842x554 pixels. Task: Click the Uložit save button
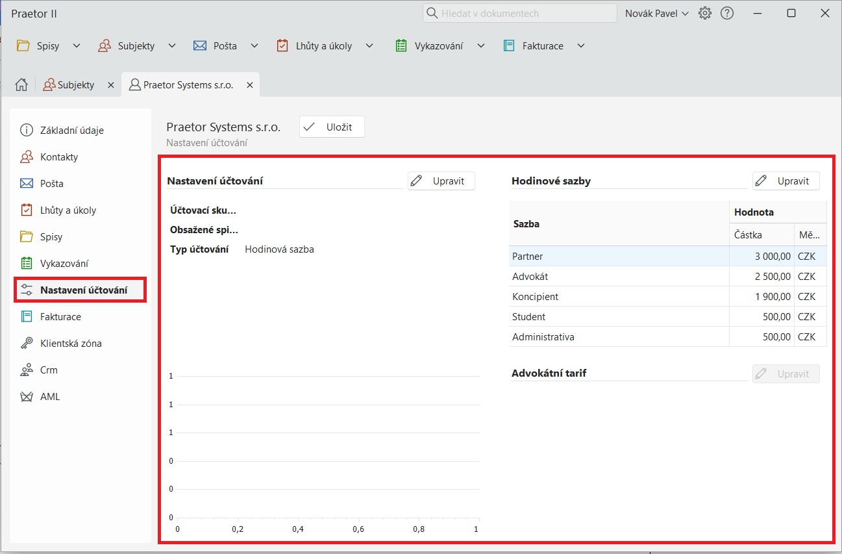coord(332,127)
